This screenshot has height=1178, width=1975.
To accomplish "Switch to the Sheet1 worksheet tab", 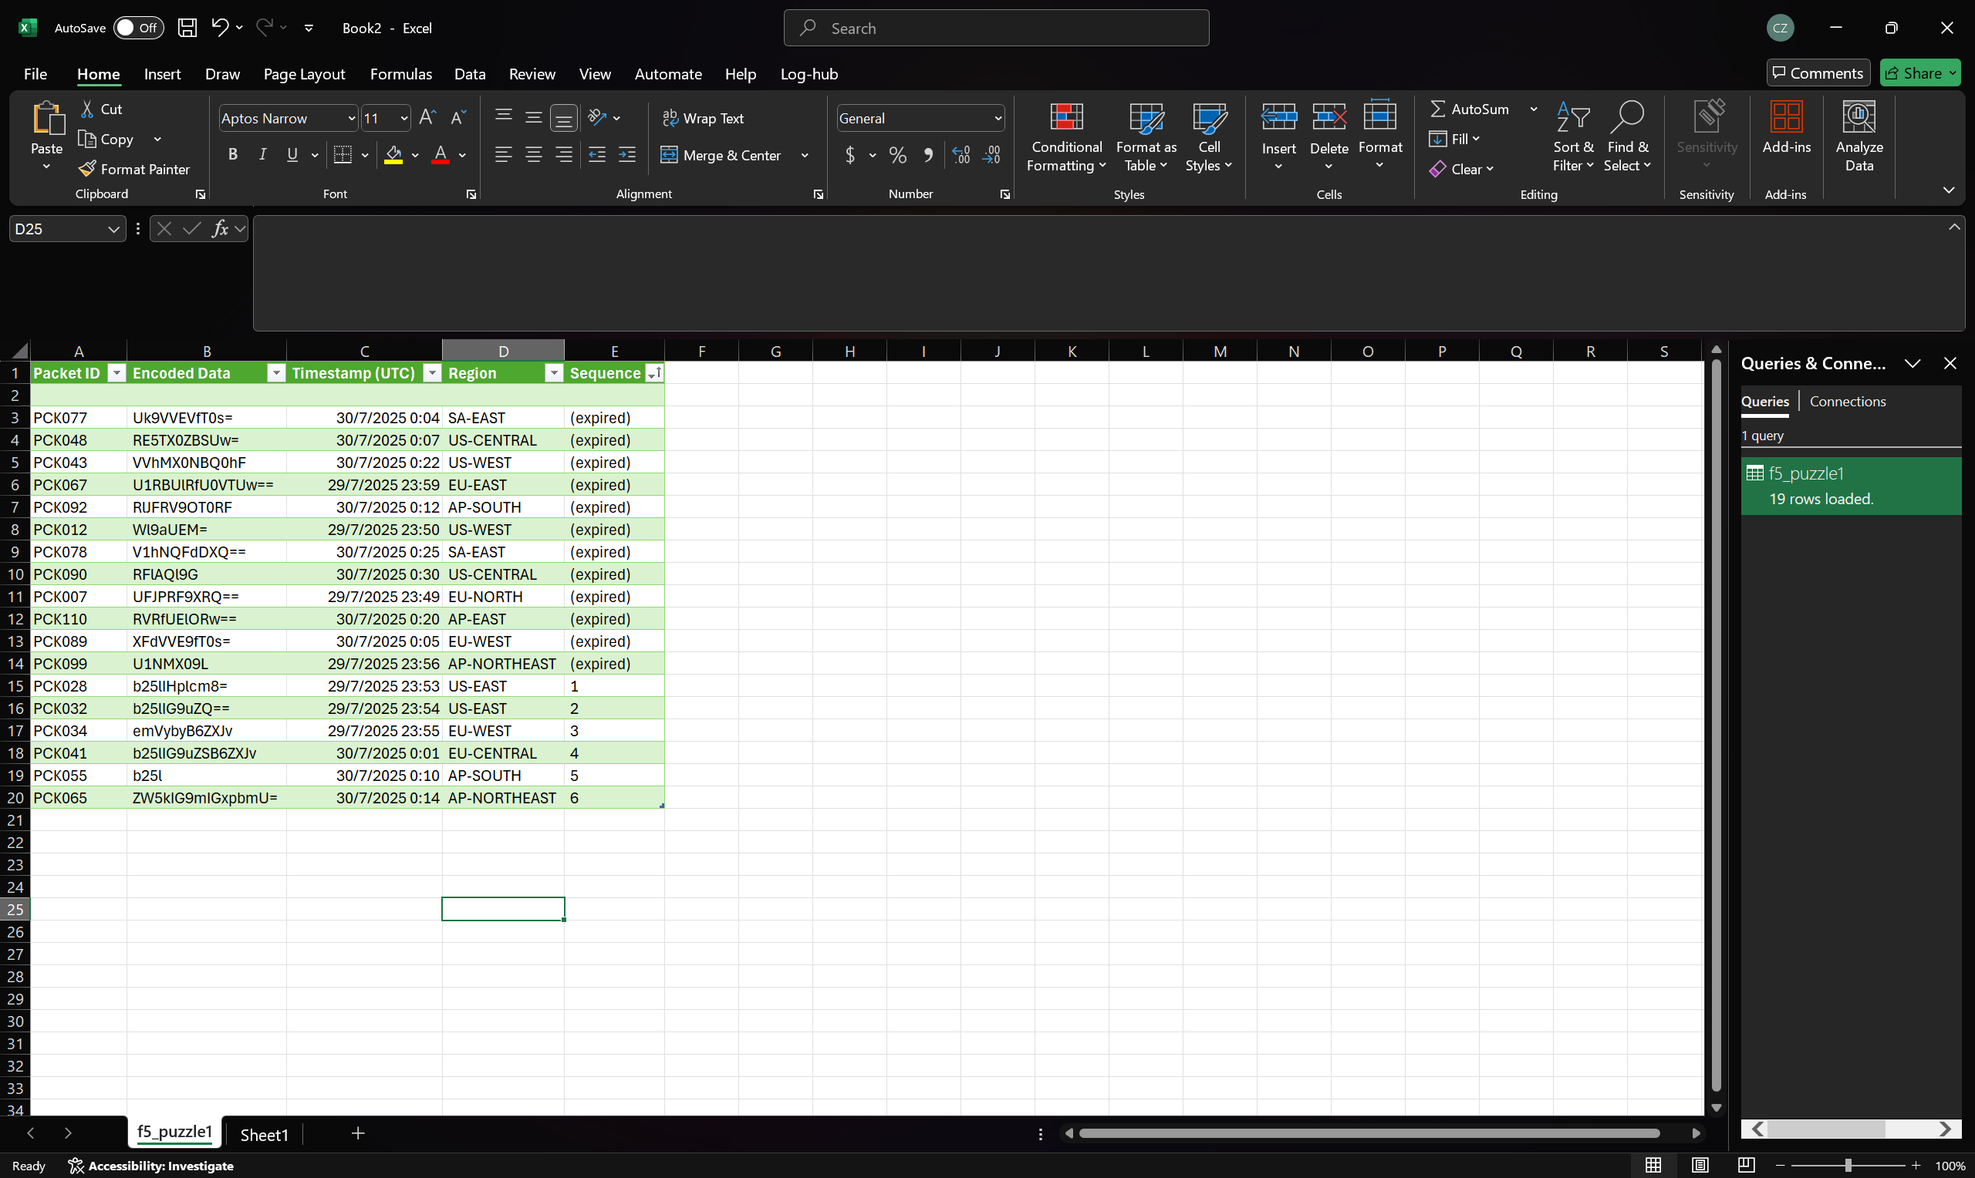I will click(264, 1134).
